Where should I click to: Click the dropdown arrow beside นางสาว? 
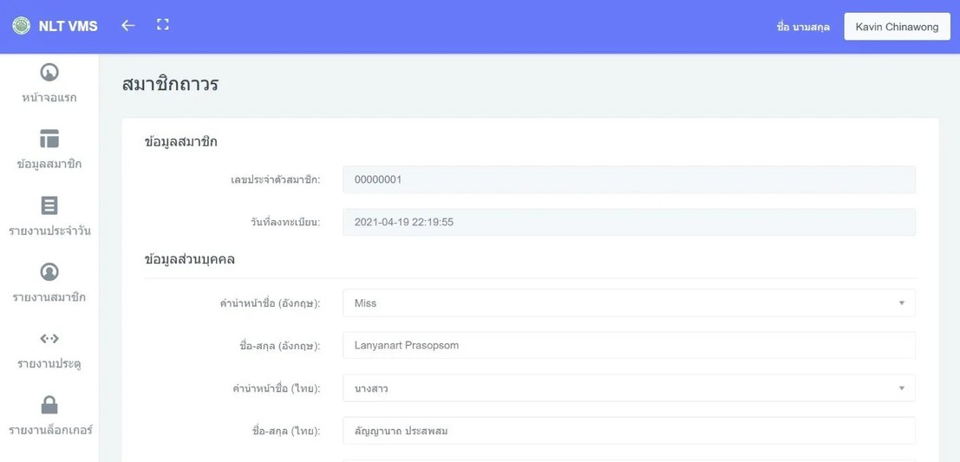pos(901,388)
